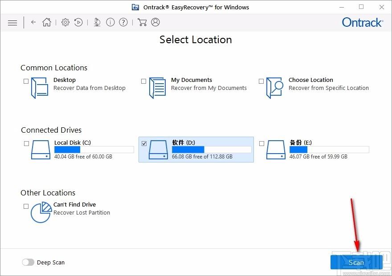Click "66.08 GB free of 112.88 GB"
The image size is (392, 276).
click(202, 157)
